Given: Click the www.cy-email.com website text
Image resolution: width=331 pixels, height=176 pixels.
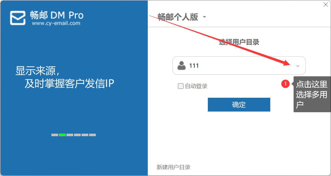Looking at the screenshot, I should tap(56, 23).
